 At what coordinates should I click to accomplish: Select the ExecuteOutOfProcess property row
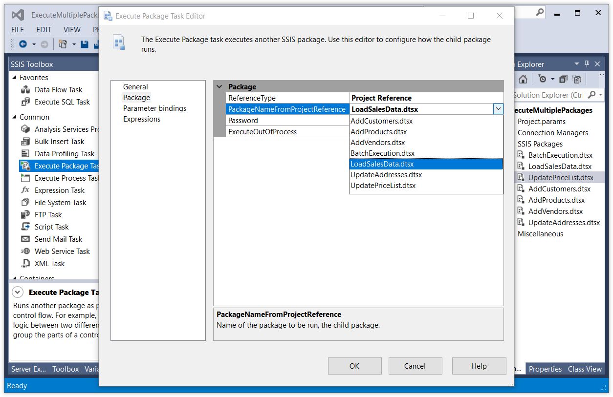pyautogui.click(x=263, y=132)
